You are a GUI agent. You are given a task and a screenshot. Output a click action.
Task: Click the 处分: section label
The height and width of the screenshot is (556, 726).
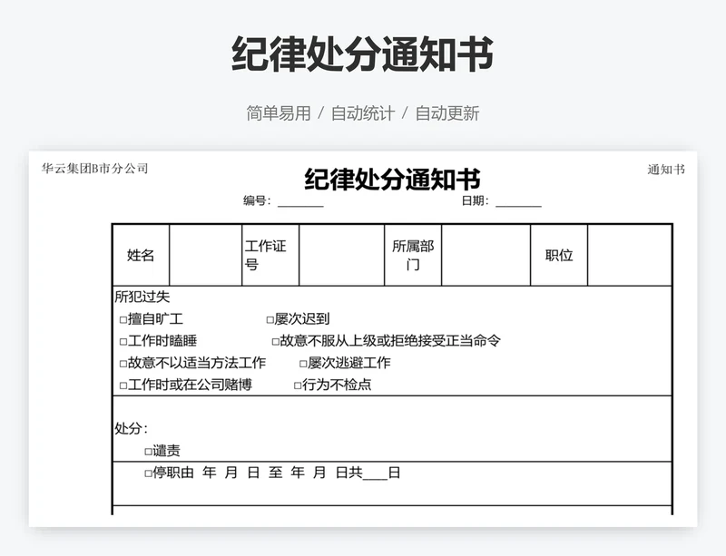(x=131, y=428)
